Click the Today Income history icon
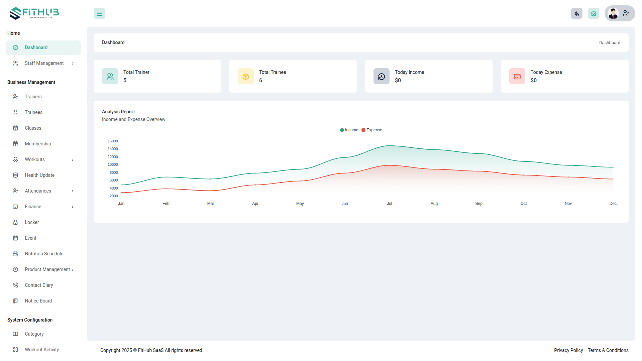 [382, 77]
